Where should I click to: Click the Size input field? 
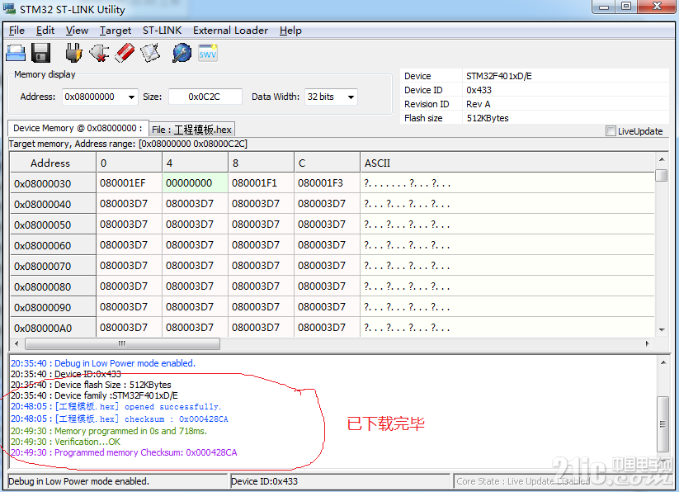point(205,97)
